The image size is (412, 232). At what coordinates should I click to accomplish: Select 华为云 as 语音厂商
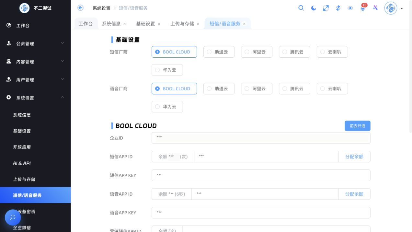coord(167,107)
